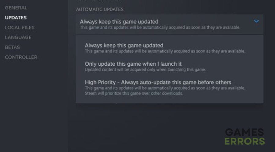This screenshot has width=275, height=152.
Task: Go to the Language settings tab
Action: [18, 37]
